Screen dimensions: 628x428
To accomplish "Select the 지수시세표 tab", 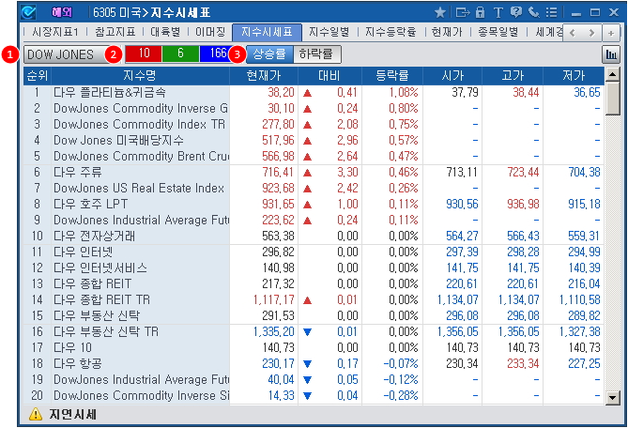I will click(267, 32).
